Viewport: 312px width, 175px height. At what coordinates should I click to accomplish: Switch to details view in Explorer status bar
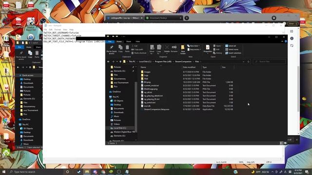point(281,143)
